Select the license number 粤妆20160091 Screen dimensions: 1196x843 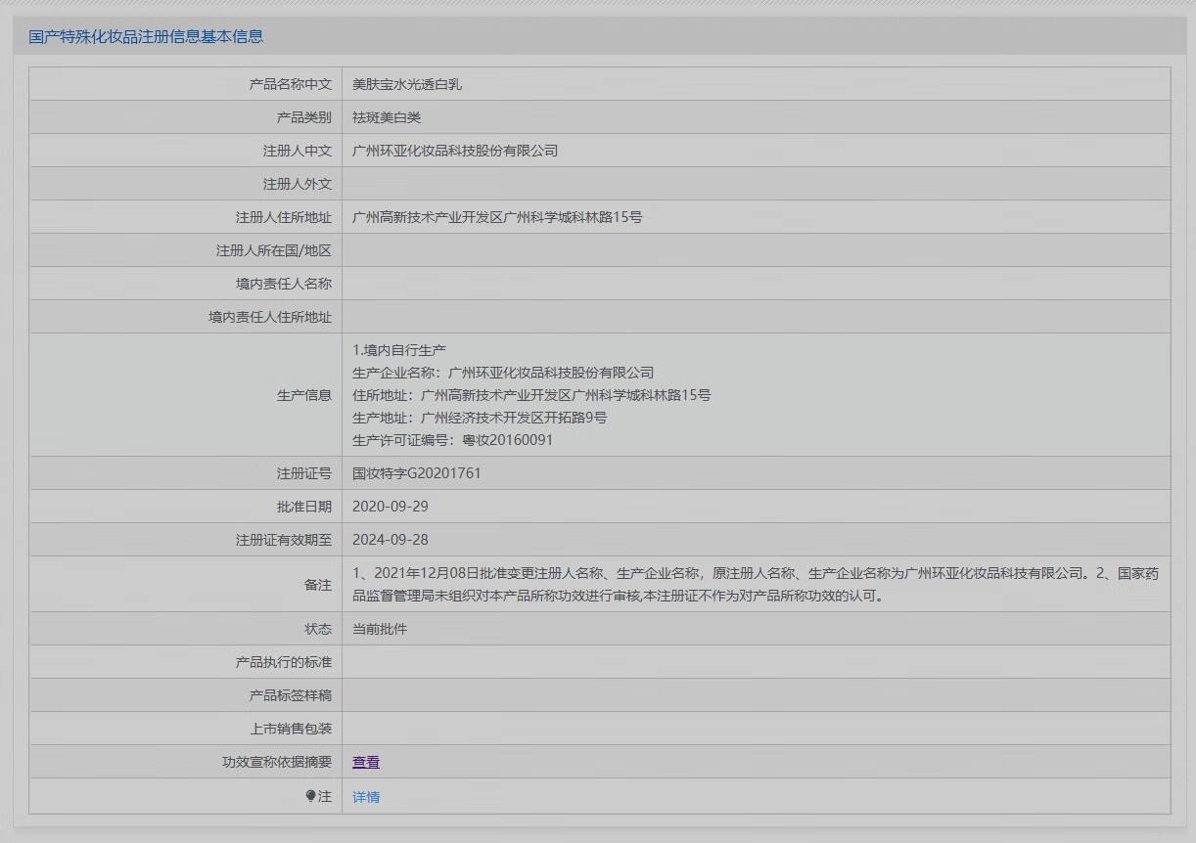coord(507,440)
